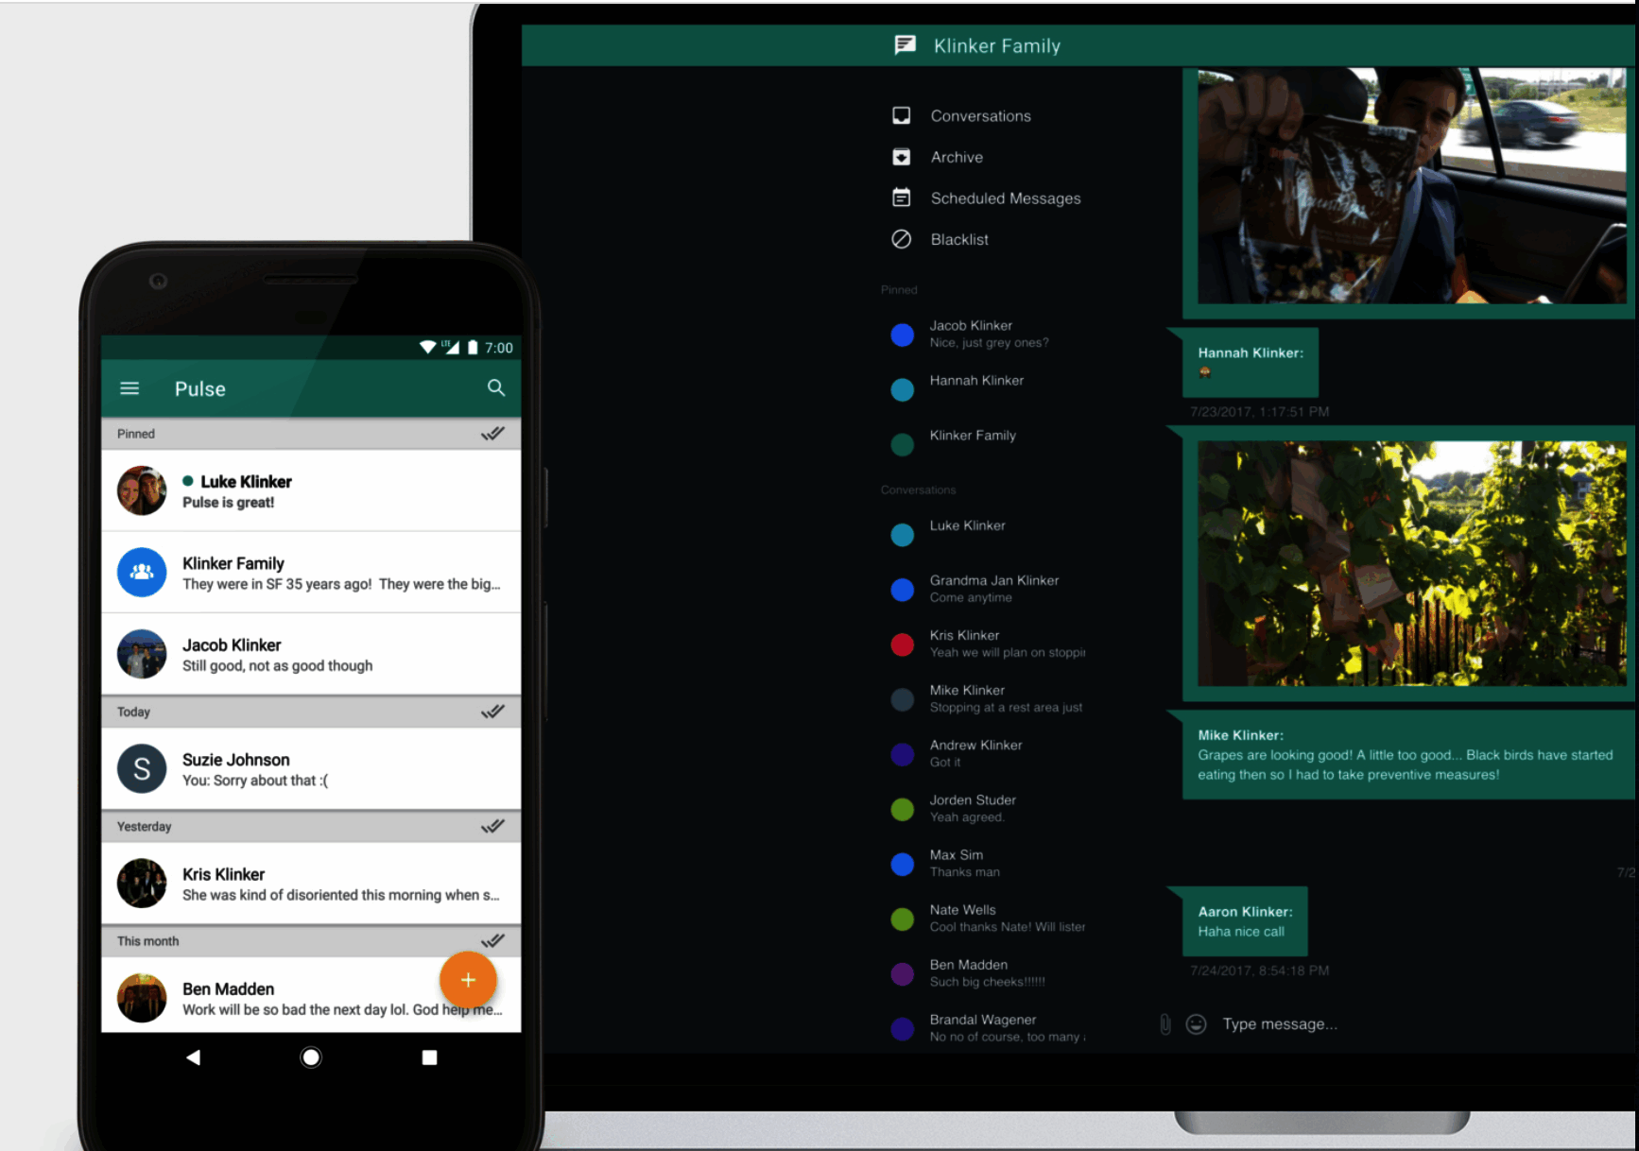The width and height of the screenshot is (1639, 1151).
Task: Click the 'Klinker Family' desktop header title
Action: point(997,45)
